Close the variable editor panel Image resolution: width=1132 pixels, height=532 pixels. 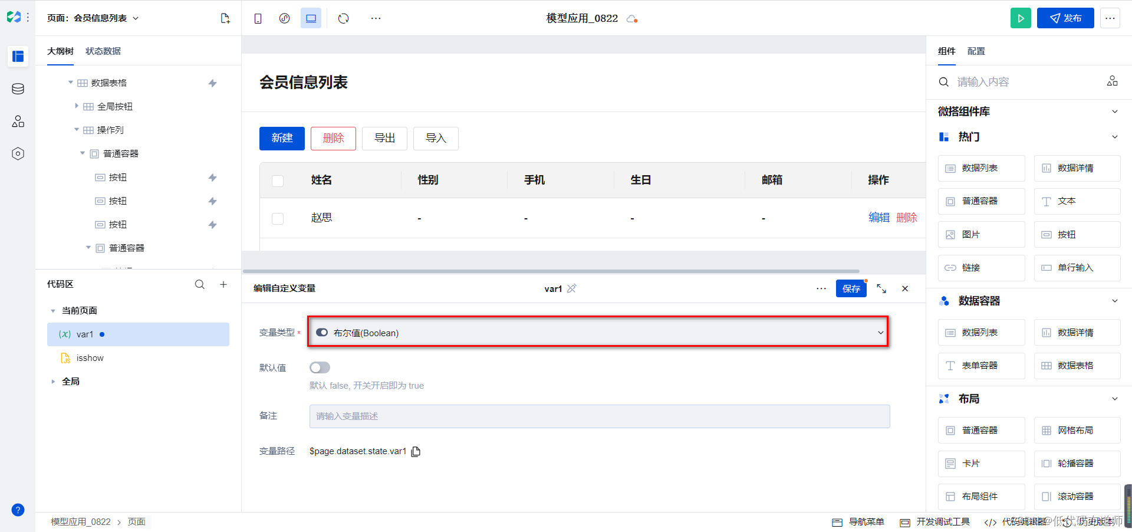(x=905, y=288)
